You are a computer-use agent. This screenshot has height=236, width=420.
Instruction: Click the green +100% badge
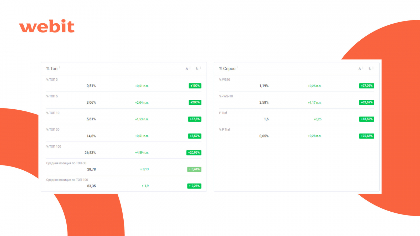[195, 86]
